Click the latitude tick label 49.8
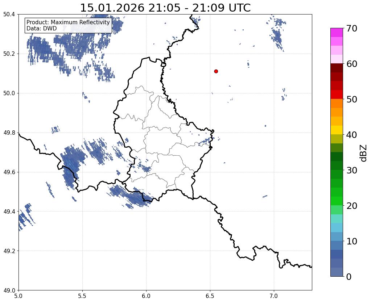 9,133
